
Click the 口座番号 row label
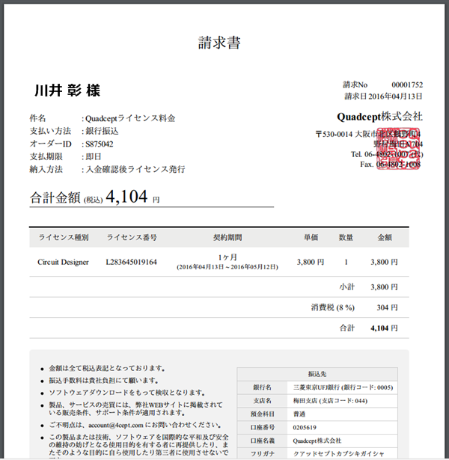click(263, 427)
